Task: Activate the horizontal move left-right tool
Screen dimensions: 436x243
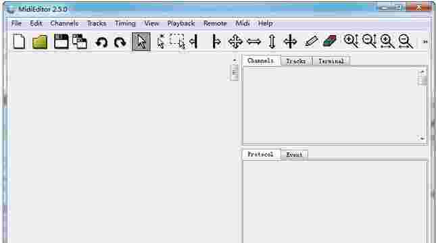Action: (253, 42)
